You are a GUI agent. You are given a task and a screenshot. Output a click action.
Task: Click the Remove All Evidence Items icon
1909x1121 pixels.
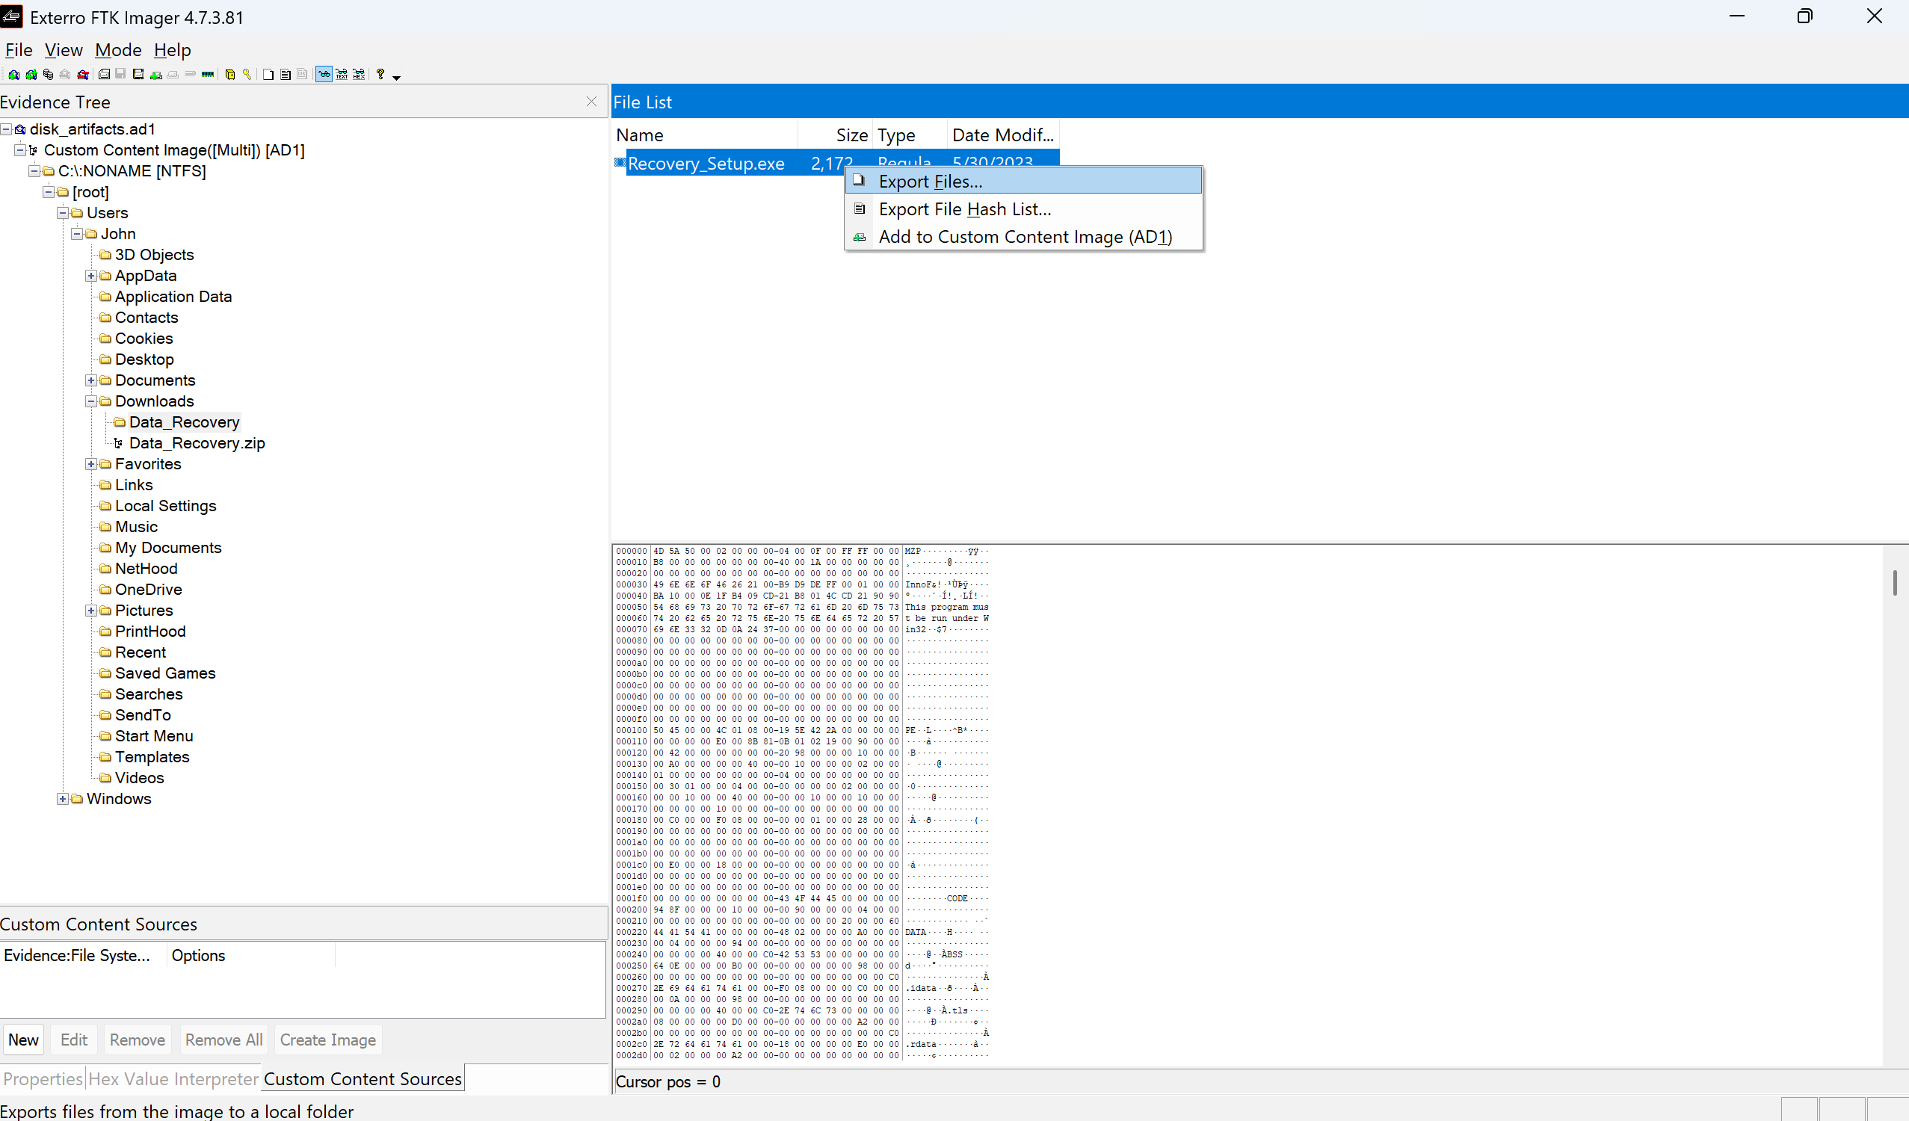coord(82,74)
